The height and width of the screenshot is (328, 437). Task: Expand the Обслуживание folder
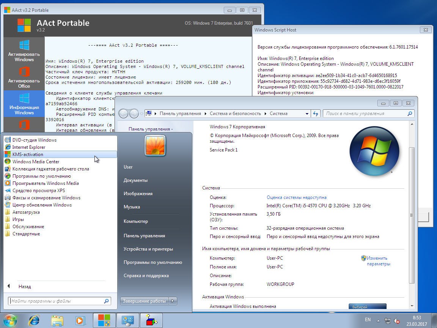tap(60, 227)
